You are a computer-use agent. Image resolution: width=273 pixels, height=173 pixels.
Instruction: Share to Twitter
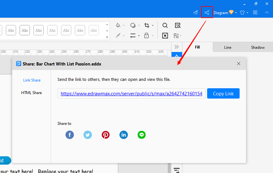coord(88,135)
